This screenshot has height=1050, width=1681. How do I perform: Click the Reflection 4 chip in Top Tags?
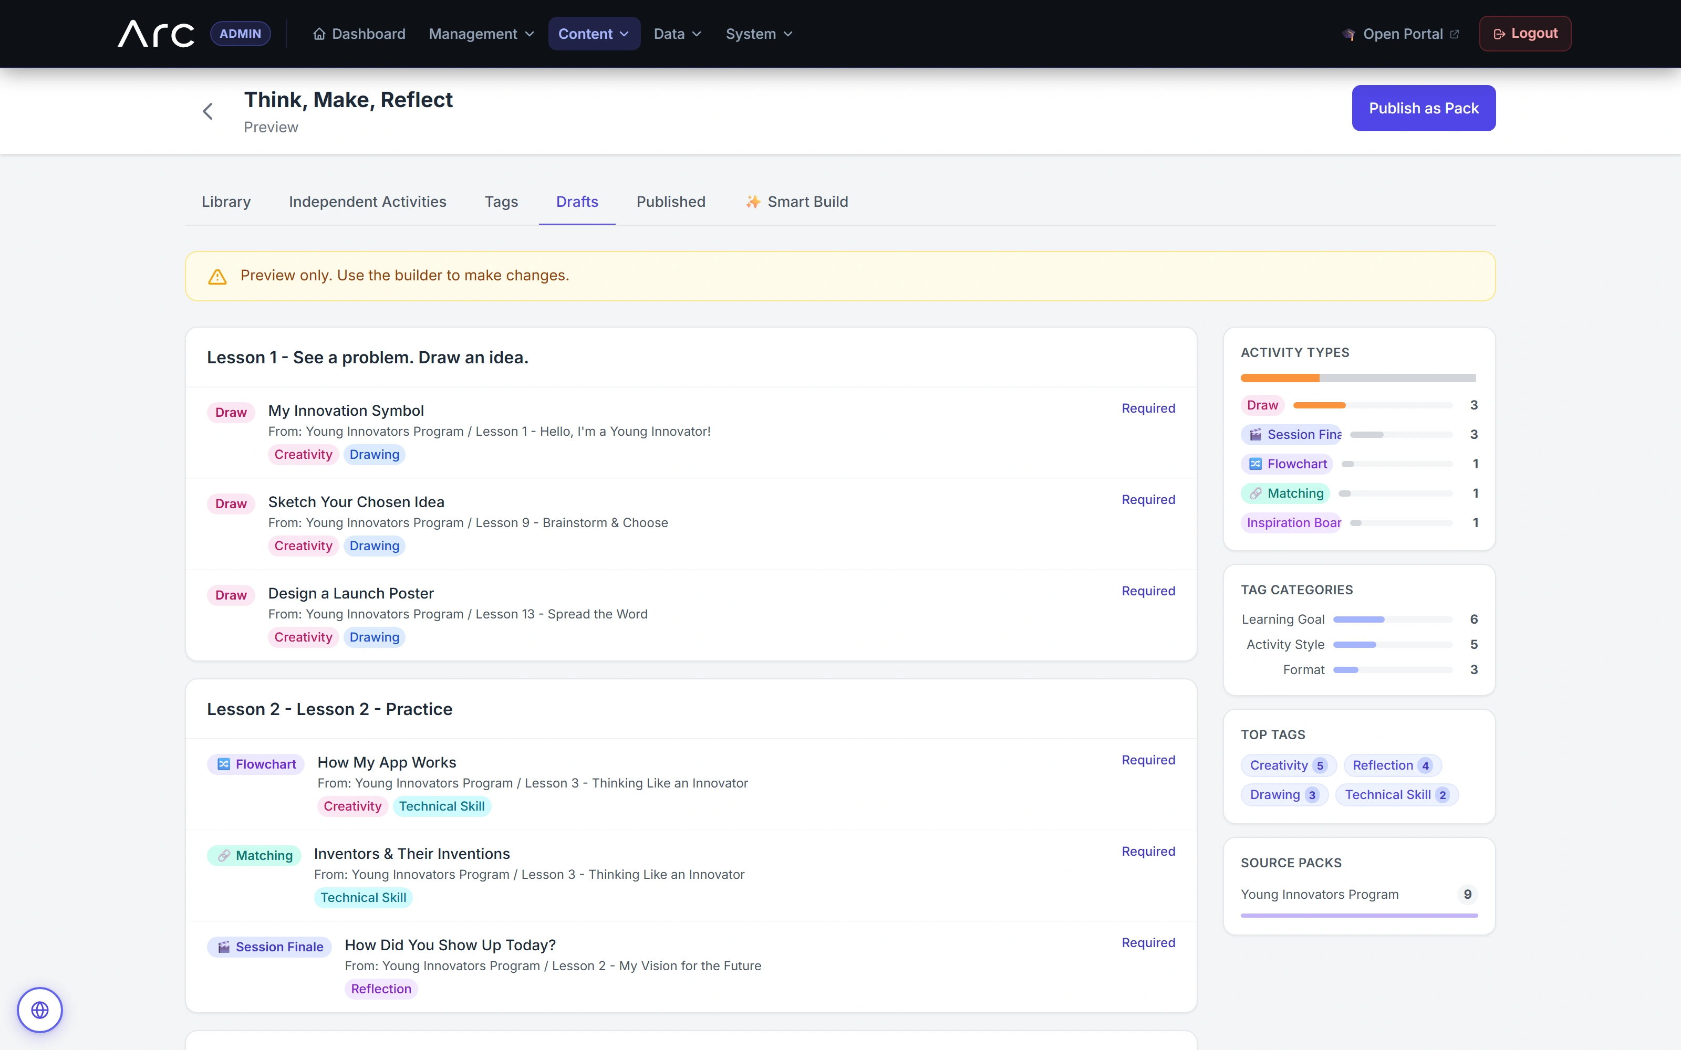(1392, 765)
